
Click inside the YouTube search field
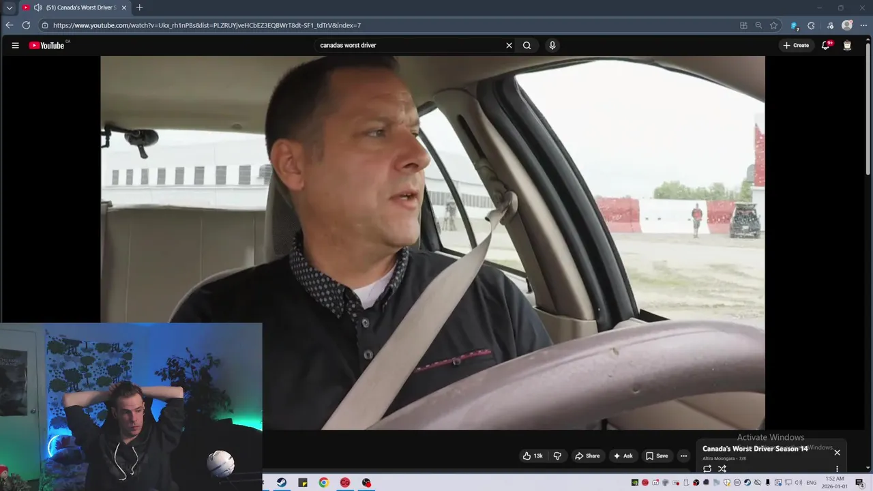click(x=409, y=46)
